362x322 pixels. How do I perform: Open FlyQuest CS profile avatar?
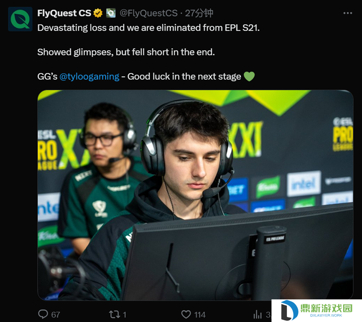pos(20,19)
